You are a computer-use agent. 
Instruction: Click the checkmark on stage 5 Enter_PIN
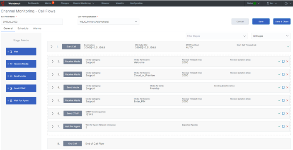[279, 100]
